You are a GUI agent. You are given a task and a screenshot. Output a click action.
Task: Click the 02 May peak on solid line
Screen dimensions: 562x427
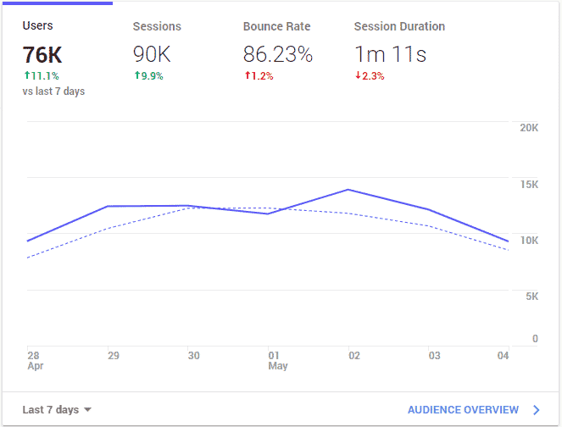(x=349, y=190)
